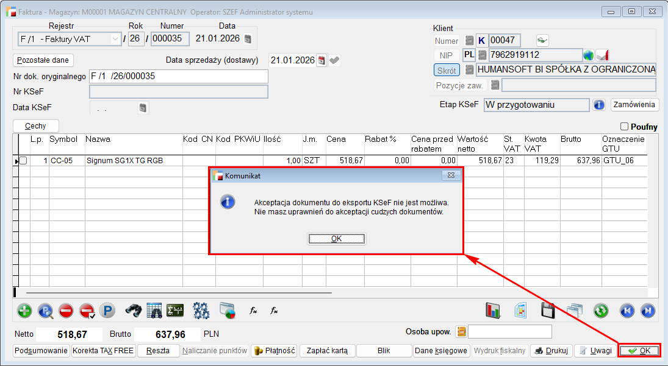Viewport: 668px width, 366px height.
Task: Click the binoculars search icon
Action: click(134, 311)
